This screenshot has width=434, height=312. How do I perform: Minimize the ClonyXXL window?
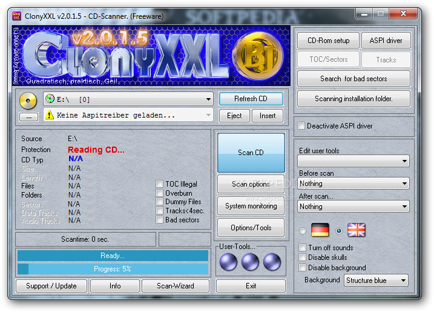364,14
